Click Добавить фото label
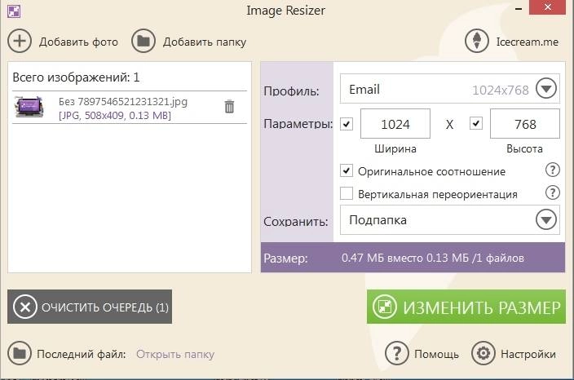Viewport: 574px width, 380px height. [x=79, y=42]
